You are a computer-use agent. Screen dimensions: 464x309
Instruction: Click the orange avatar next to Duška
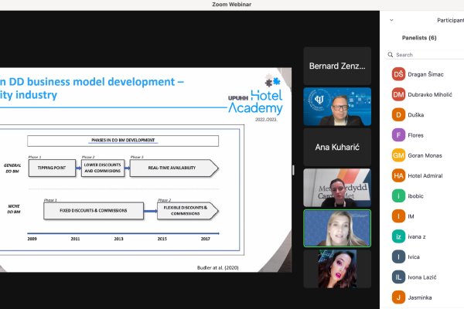click(x=399, y=115)
